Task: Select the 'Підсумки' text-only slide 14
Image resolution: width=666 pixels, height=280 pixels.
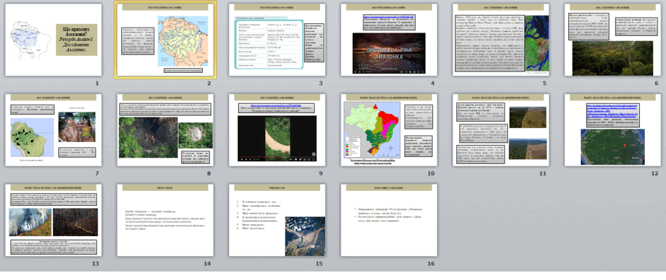Action: (x=165, y=220)
